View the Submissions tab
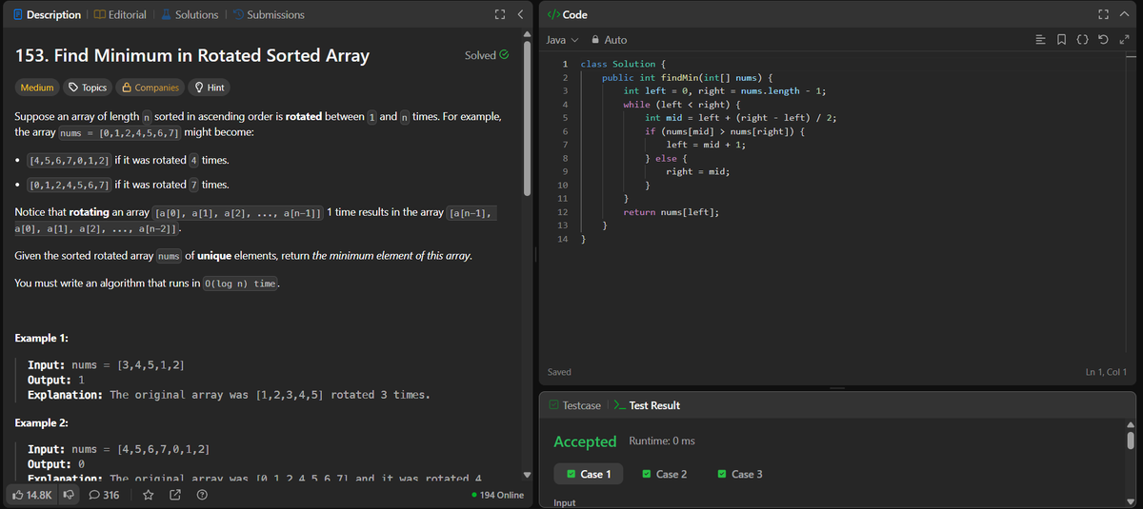Viewport: 1143px width, 509px height. tap(268, 14)
